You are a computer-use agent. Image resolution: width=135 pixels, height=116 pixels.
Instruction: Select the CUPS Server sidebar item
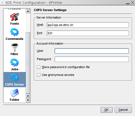click(15, 80)
